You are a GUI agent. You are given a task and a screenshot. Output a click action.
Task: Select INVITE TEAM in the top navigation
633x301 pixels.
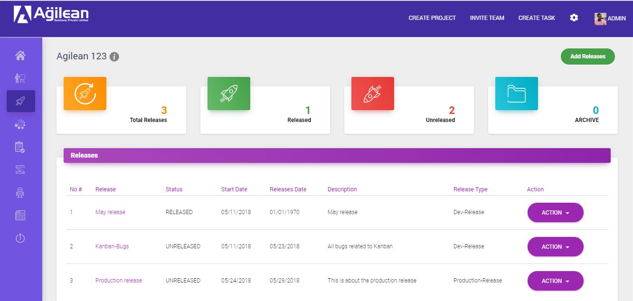coord(487,18)
